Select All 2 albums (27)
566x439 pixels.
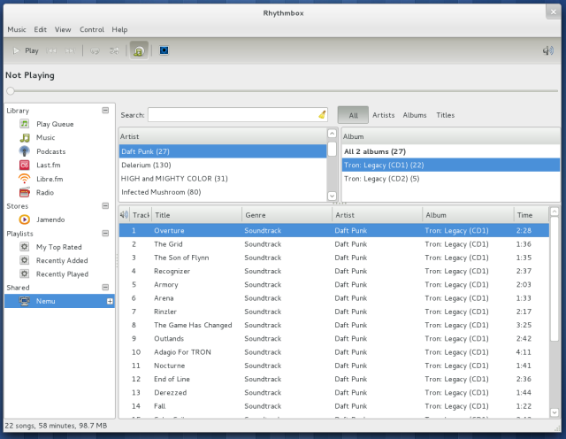pos(451,151)
